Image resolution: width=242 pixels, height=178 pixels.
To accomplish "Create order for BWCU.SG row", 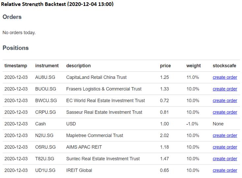I will click(225, 101).
